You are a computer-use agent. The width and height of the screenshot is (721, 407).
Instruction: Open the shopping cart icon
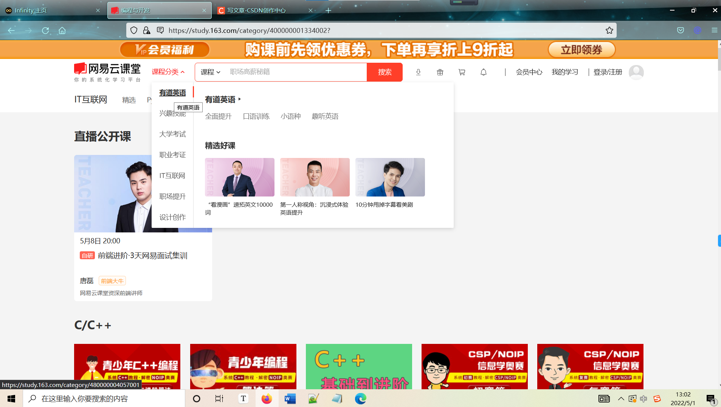click(x=462, y=72)
